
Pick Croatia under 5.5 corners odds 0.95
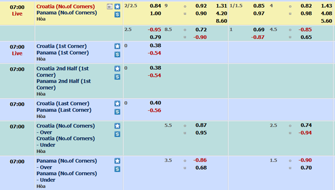click(201, 133)
